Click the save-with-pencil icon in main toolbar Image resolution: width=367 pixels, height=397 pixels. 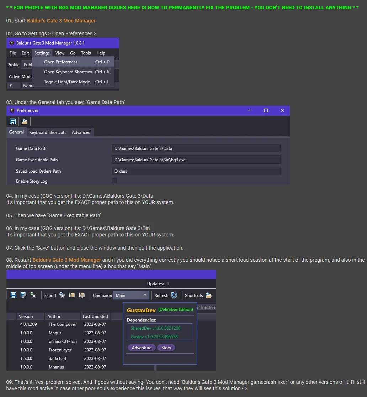point(23,295)
